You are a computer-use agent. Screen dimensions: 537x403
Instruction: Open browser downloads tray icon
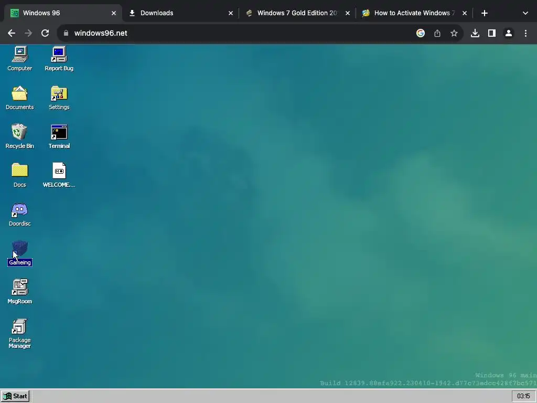coord(475,33)
